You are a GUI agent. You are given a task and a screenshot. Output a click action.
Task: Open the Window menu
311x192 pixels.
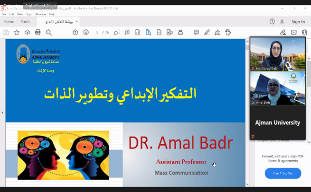[x=40, y=15]
